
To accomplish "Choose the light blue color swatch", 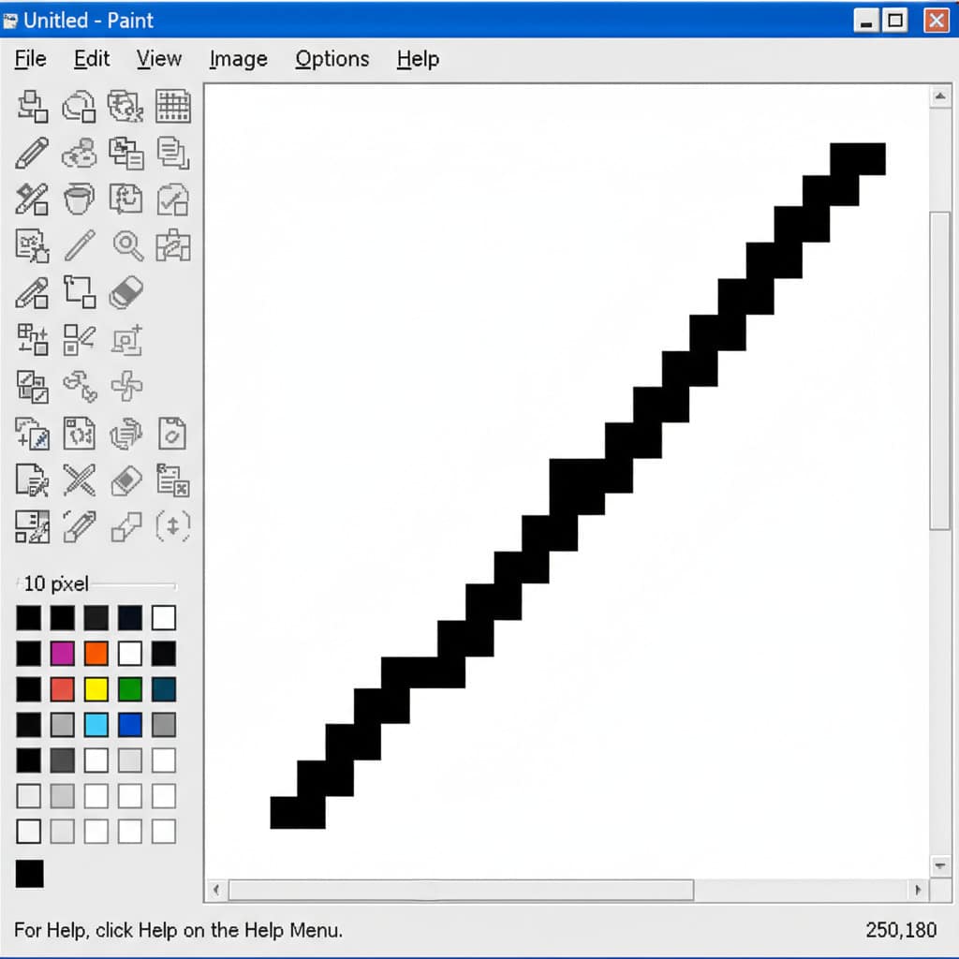I will click(97, 724).
